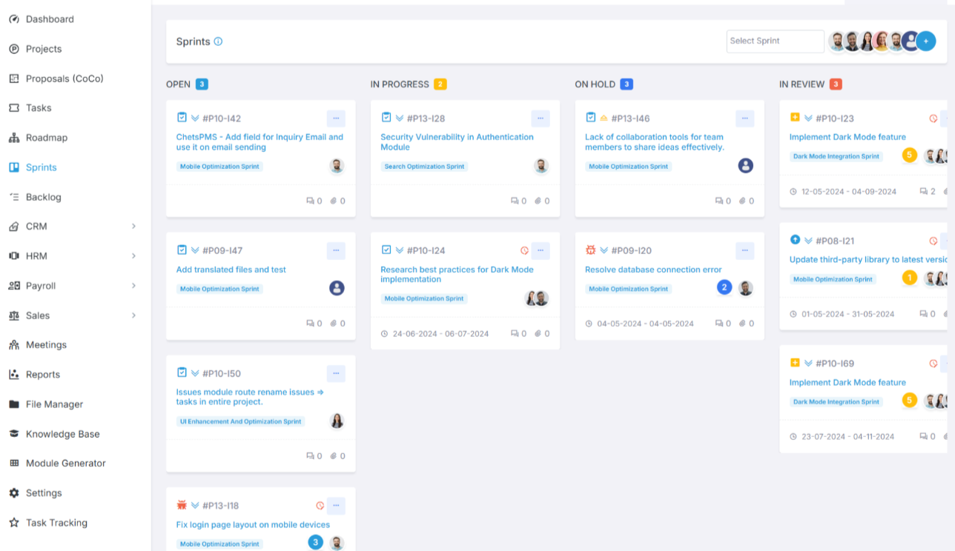Expand the CRM sidebar menu

click(133, 227)
